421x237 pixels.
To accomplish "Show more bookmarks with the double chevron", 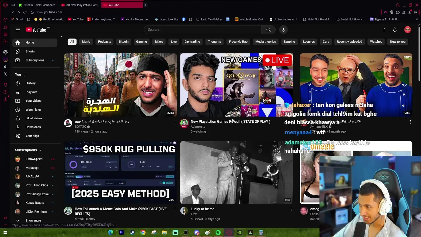I will click(x=417, y=19).
